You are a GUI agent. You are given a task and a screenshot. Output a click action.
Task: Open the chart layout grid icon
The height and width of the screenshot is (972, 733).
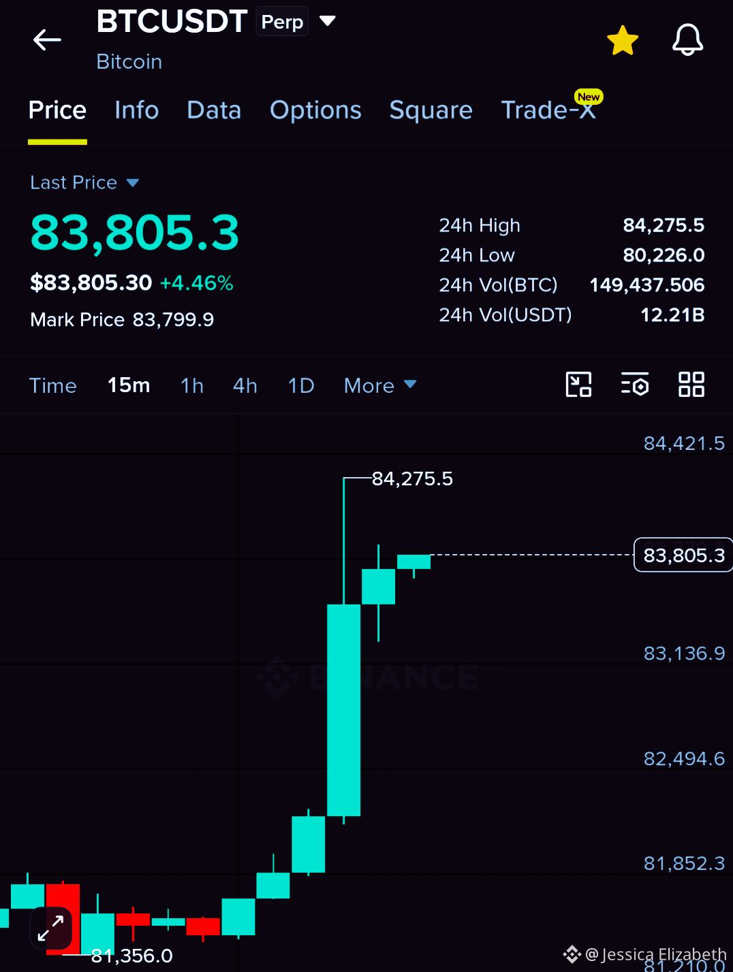pyautogui.click(x=691, y=385)
